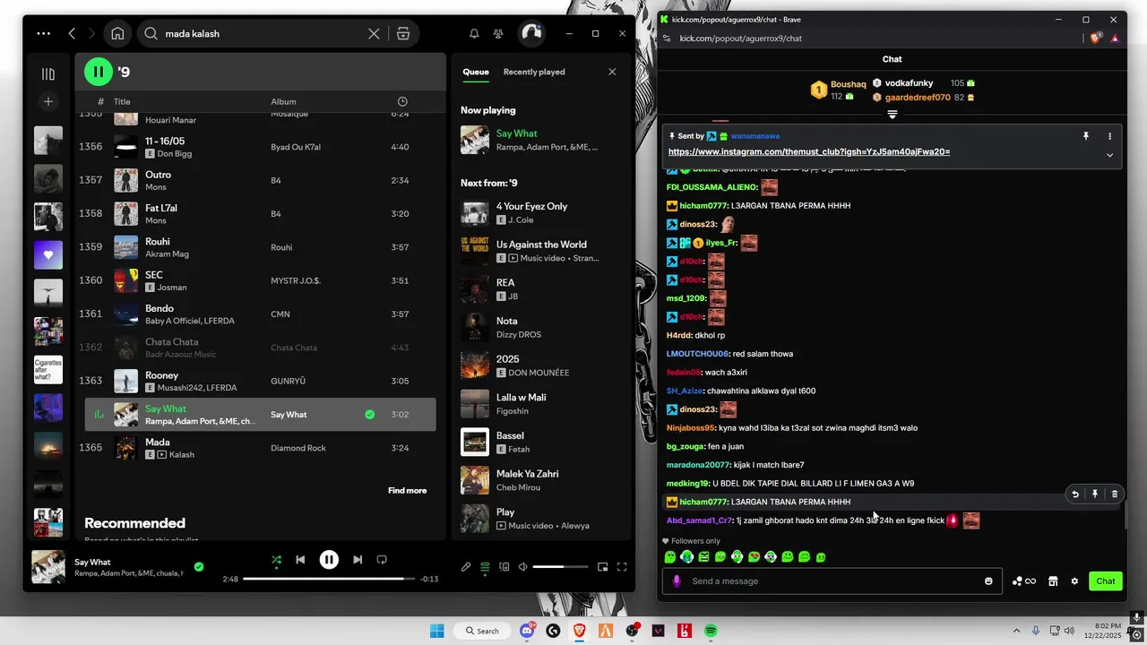Toggle repeat mode in Spotify player
Image resolution: width=1147 pixels, height=645 pixels.
(382, 560)
